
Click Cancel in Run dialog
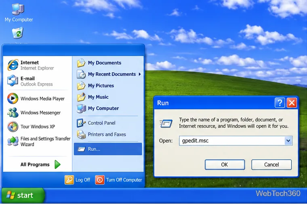(x=271, y=165)
